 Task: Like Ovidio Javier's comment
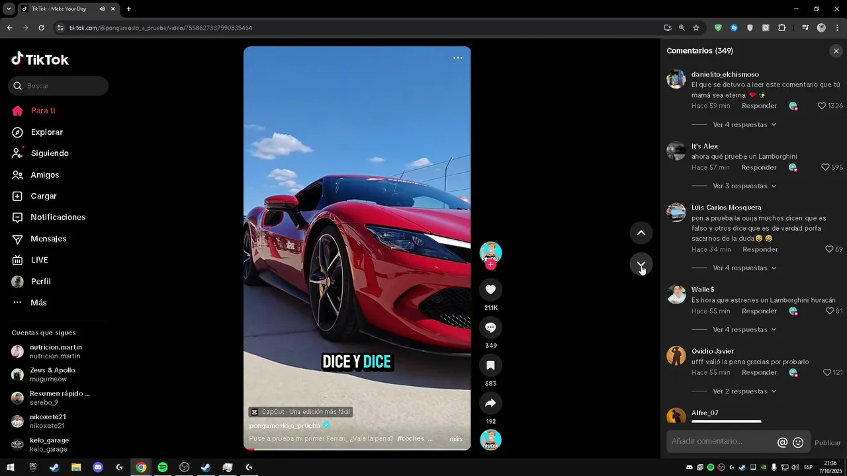click(x=826, y=372)
